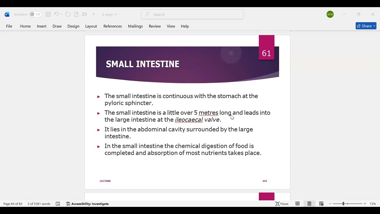Click the Undo arrow icon
The image size is (380, 214).
(56, 14)
